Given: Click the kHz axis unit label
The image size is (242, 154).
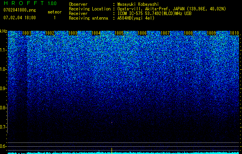Looking at the screenshot, I should coord(3,31).
